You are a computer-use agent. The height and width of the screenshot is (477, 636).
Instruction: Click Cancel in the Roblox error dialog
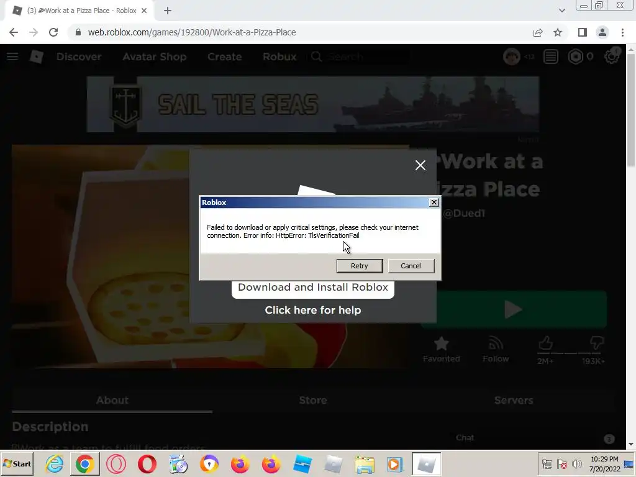pos(411,266)
